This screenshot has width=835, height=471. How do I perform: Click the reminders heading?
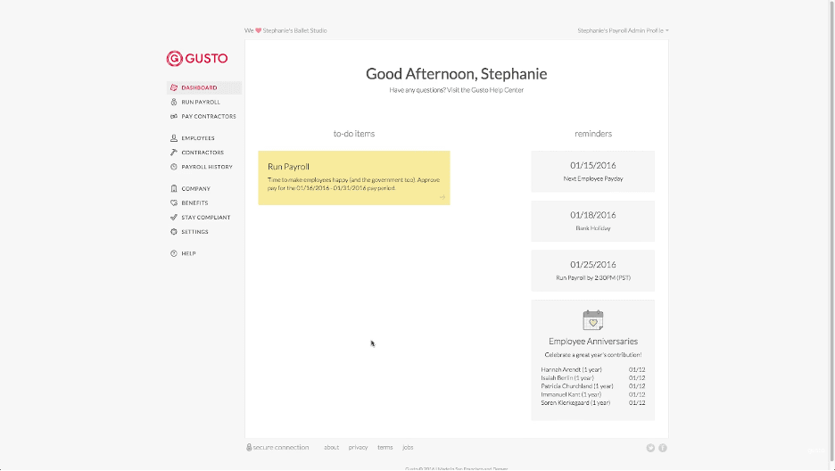(x=592, y=134)
